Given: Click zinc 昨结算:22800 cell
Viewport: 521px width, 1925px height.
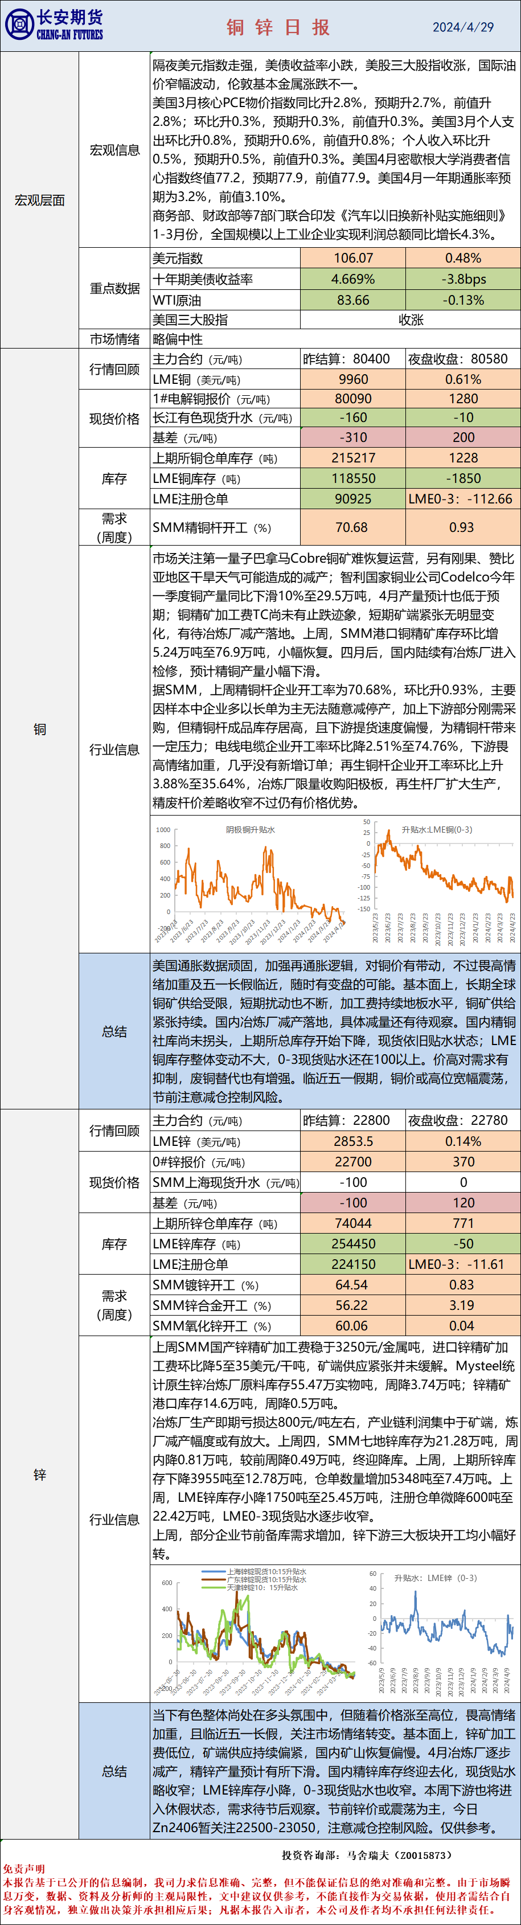Looking at the screenshot, I should point(353,1120).
